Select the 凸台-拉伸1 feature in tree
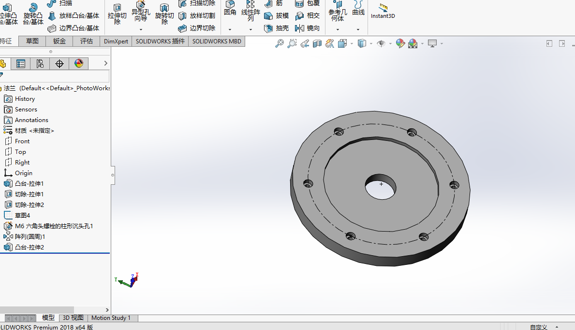575x330 pixels. click(29, 184)
